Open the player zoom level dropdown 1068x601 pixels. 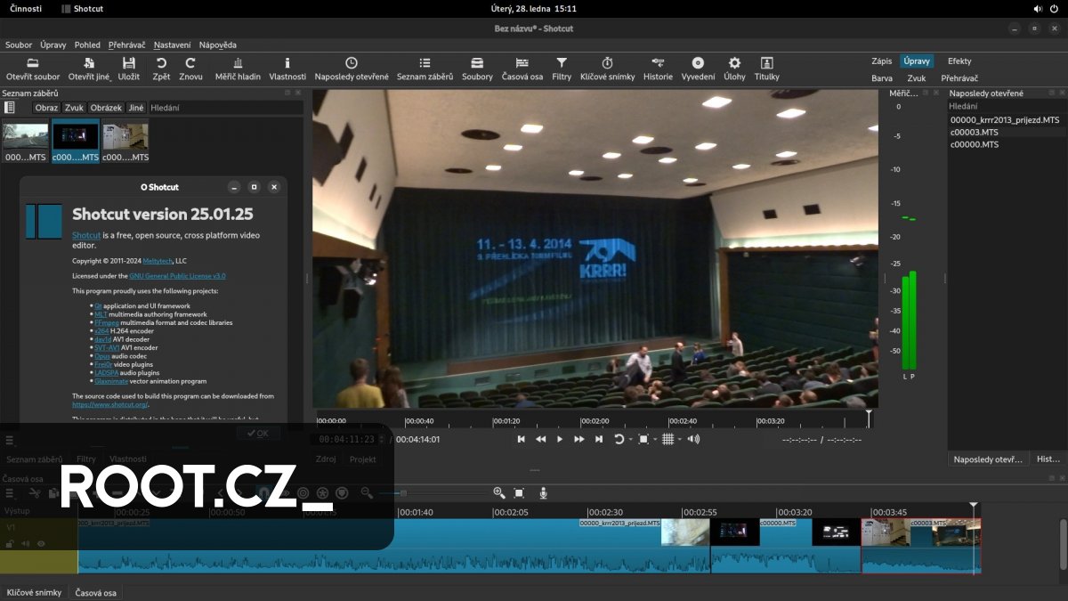tap(655, 440)
